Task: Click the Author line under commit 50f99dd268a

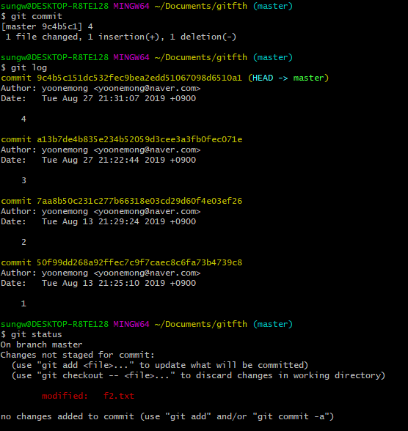Action: (101, 273)
